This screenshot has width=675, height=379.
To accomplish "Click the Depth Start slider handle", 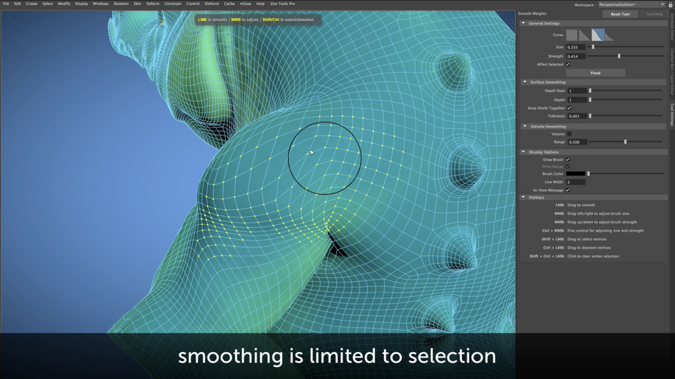I will [x=590, y=91].
